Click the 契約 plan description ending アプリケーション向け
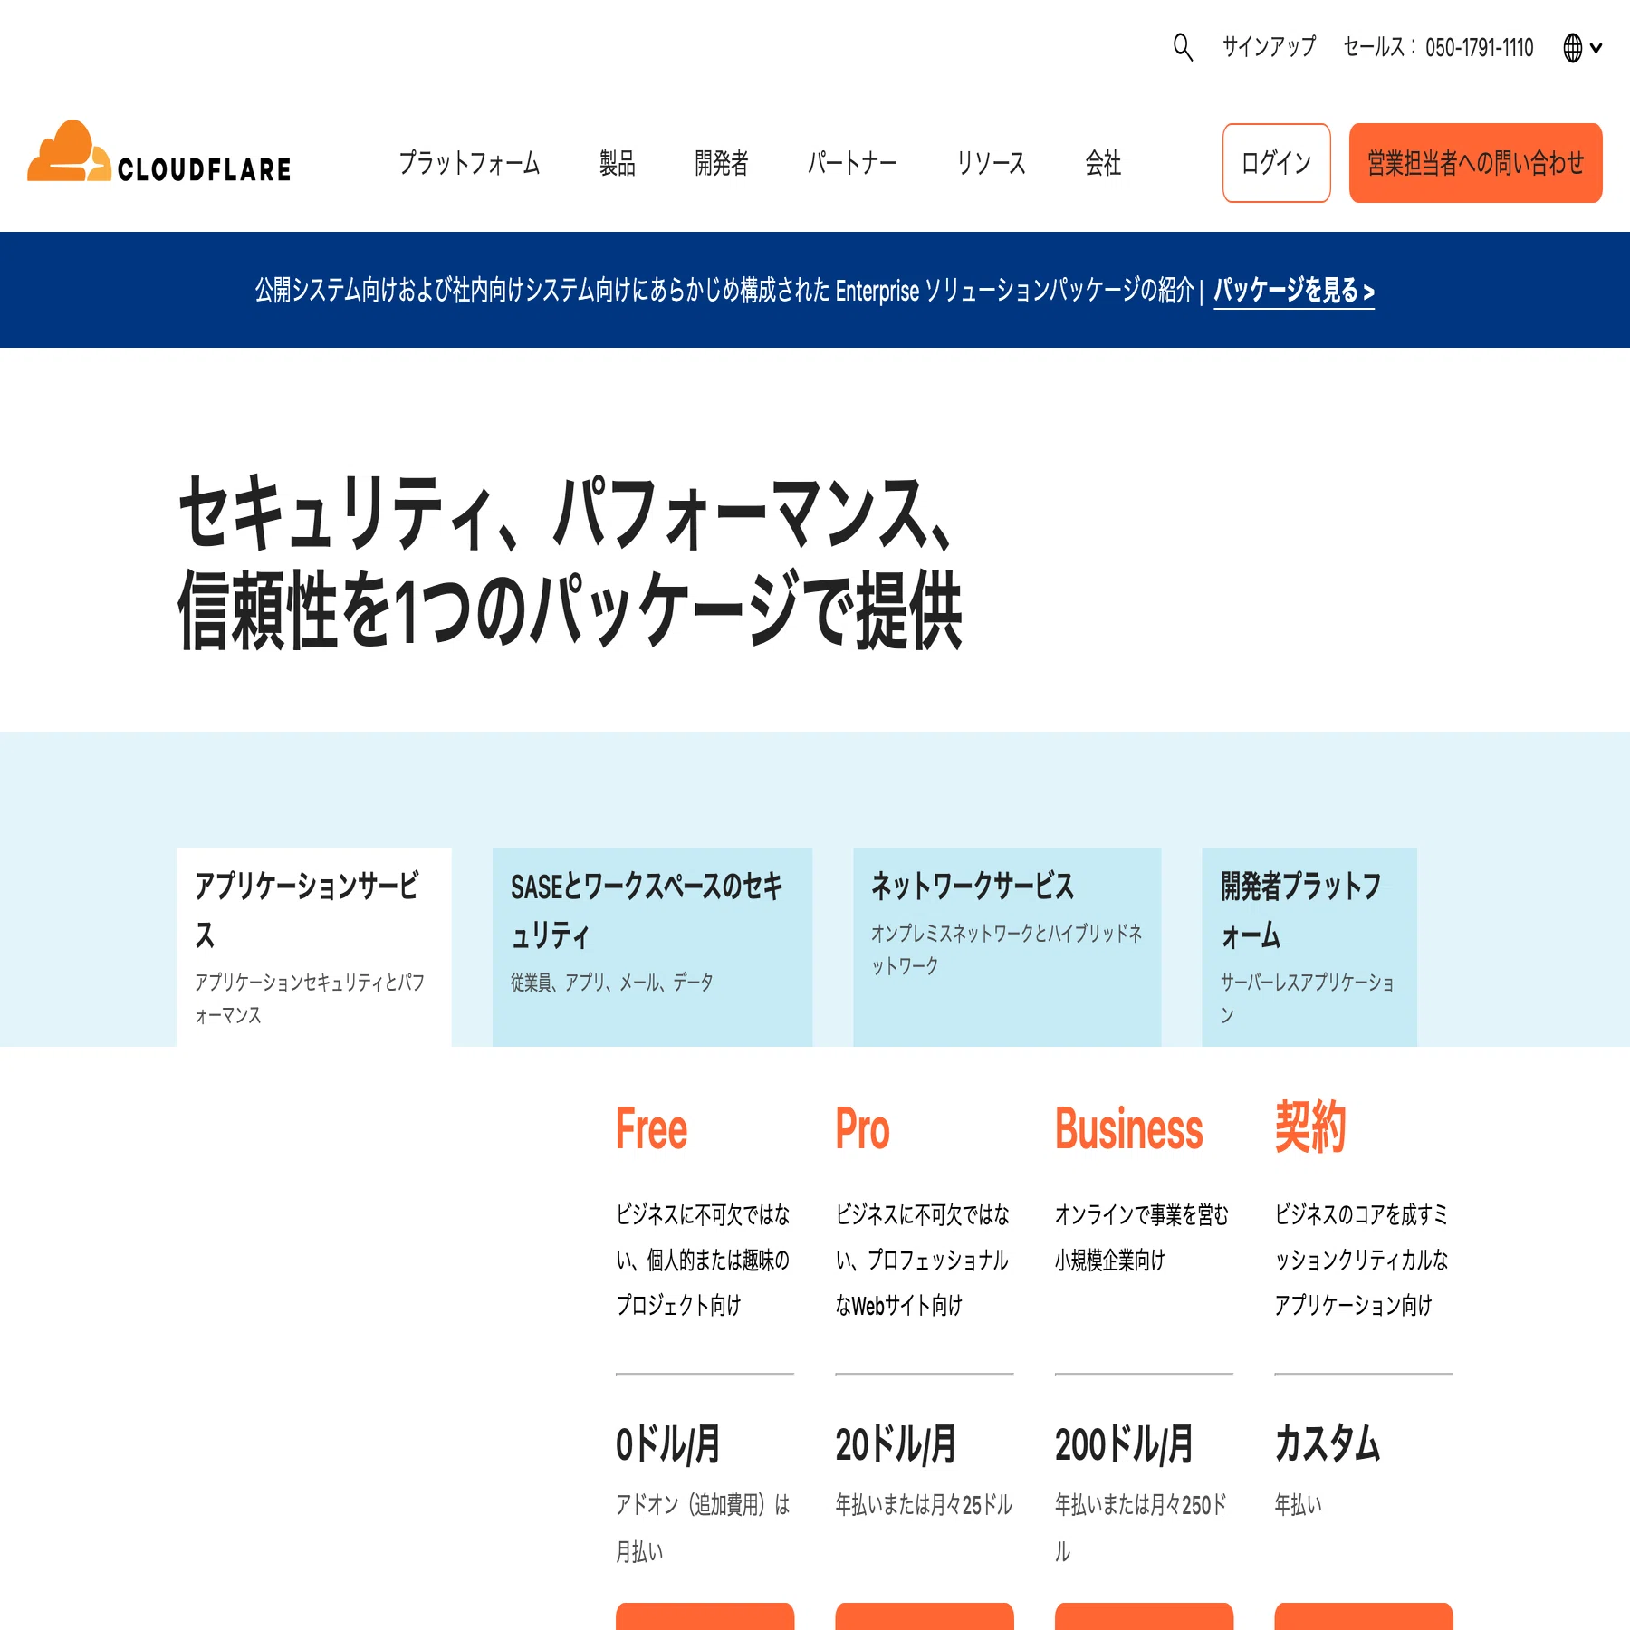Screen dimensions: 1630x1630 click(1361, 1260)
